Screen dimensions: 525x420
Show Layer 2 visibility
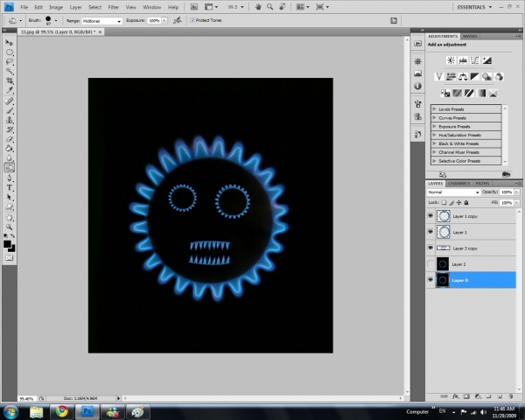tap(430, 264)
